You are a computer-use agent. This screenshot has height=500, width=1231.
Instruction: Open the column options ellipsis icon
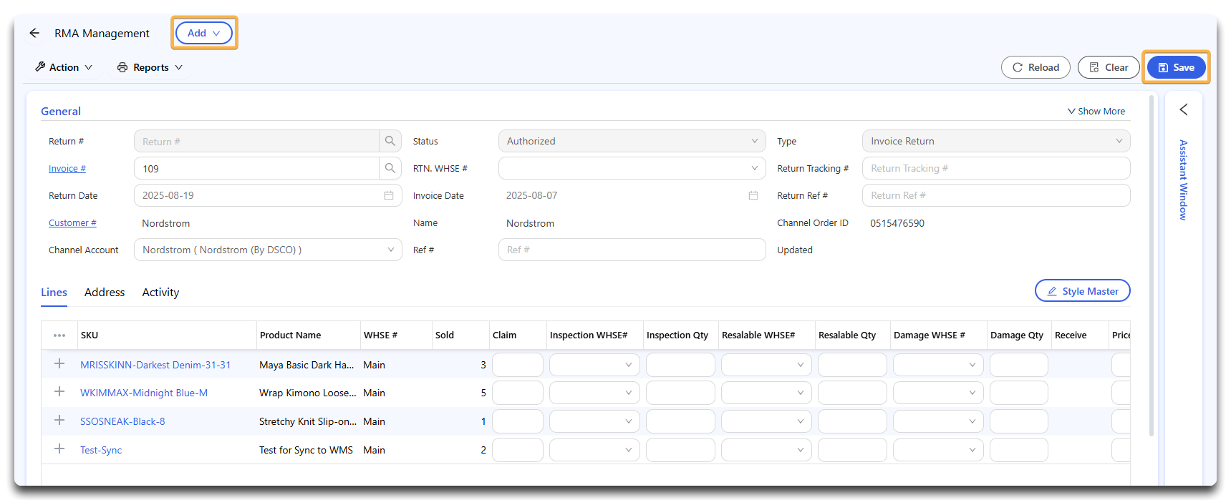59,335
